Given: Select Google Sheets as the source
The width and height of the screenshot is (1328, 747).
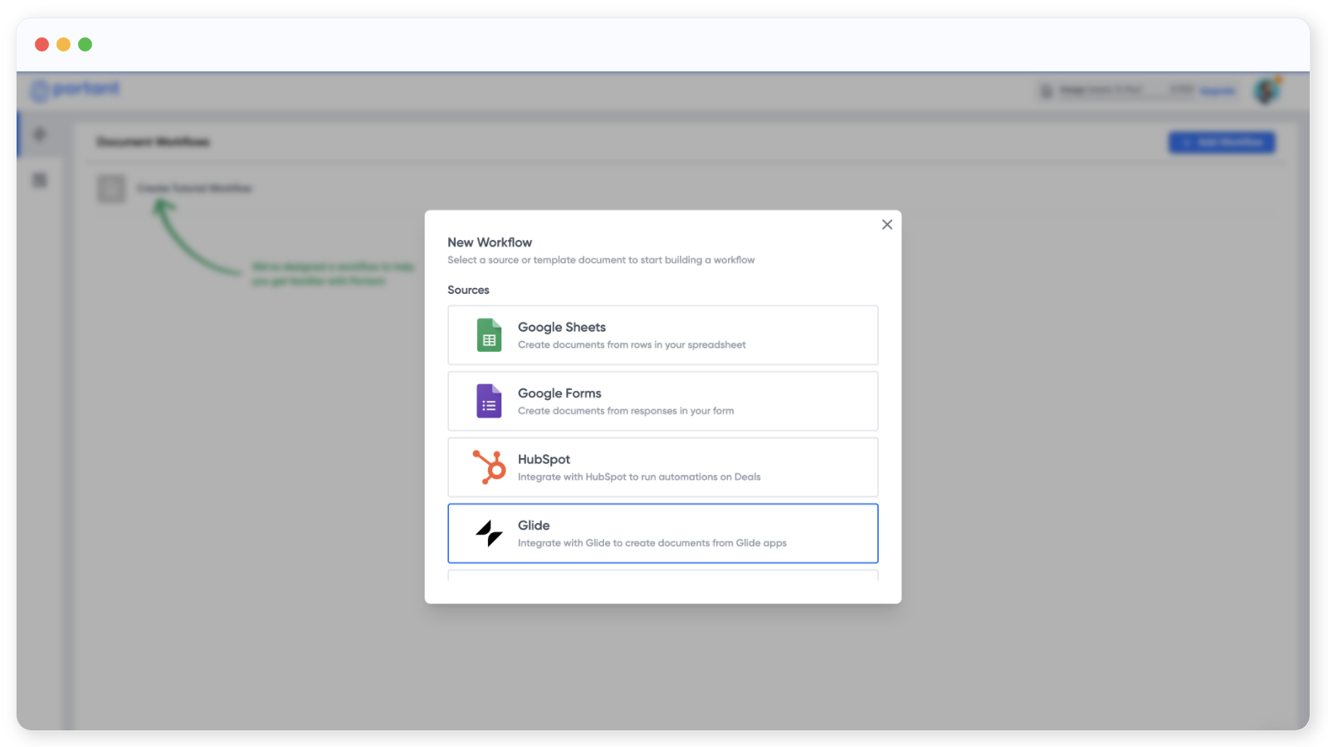Looking at the screenshot, I should [x=662, y=335].
